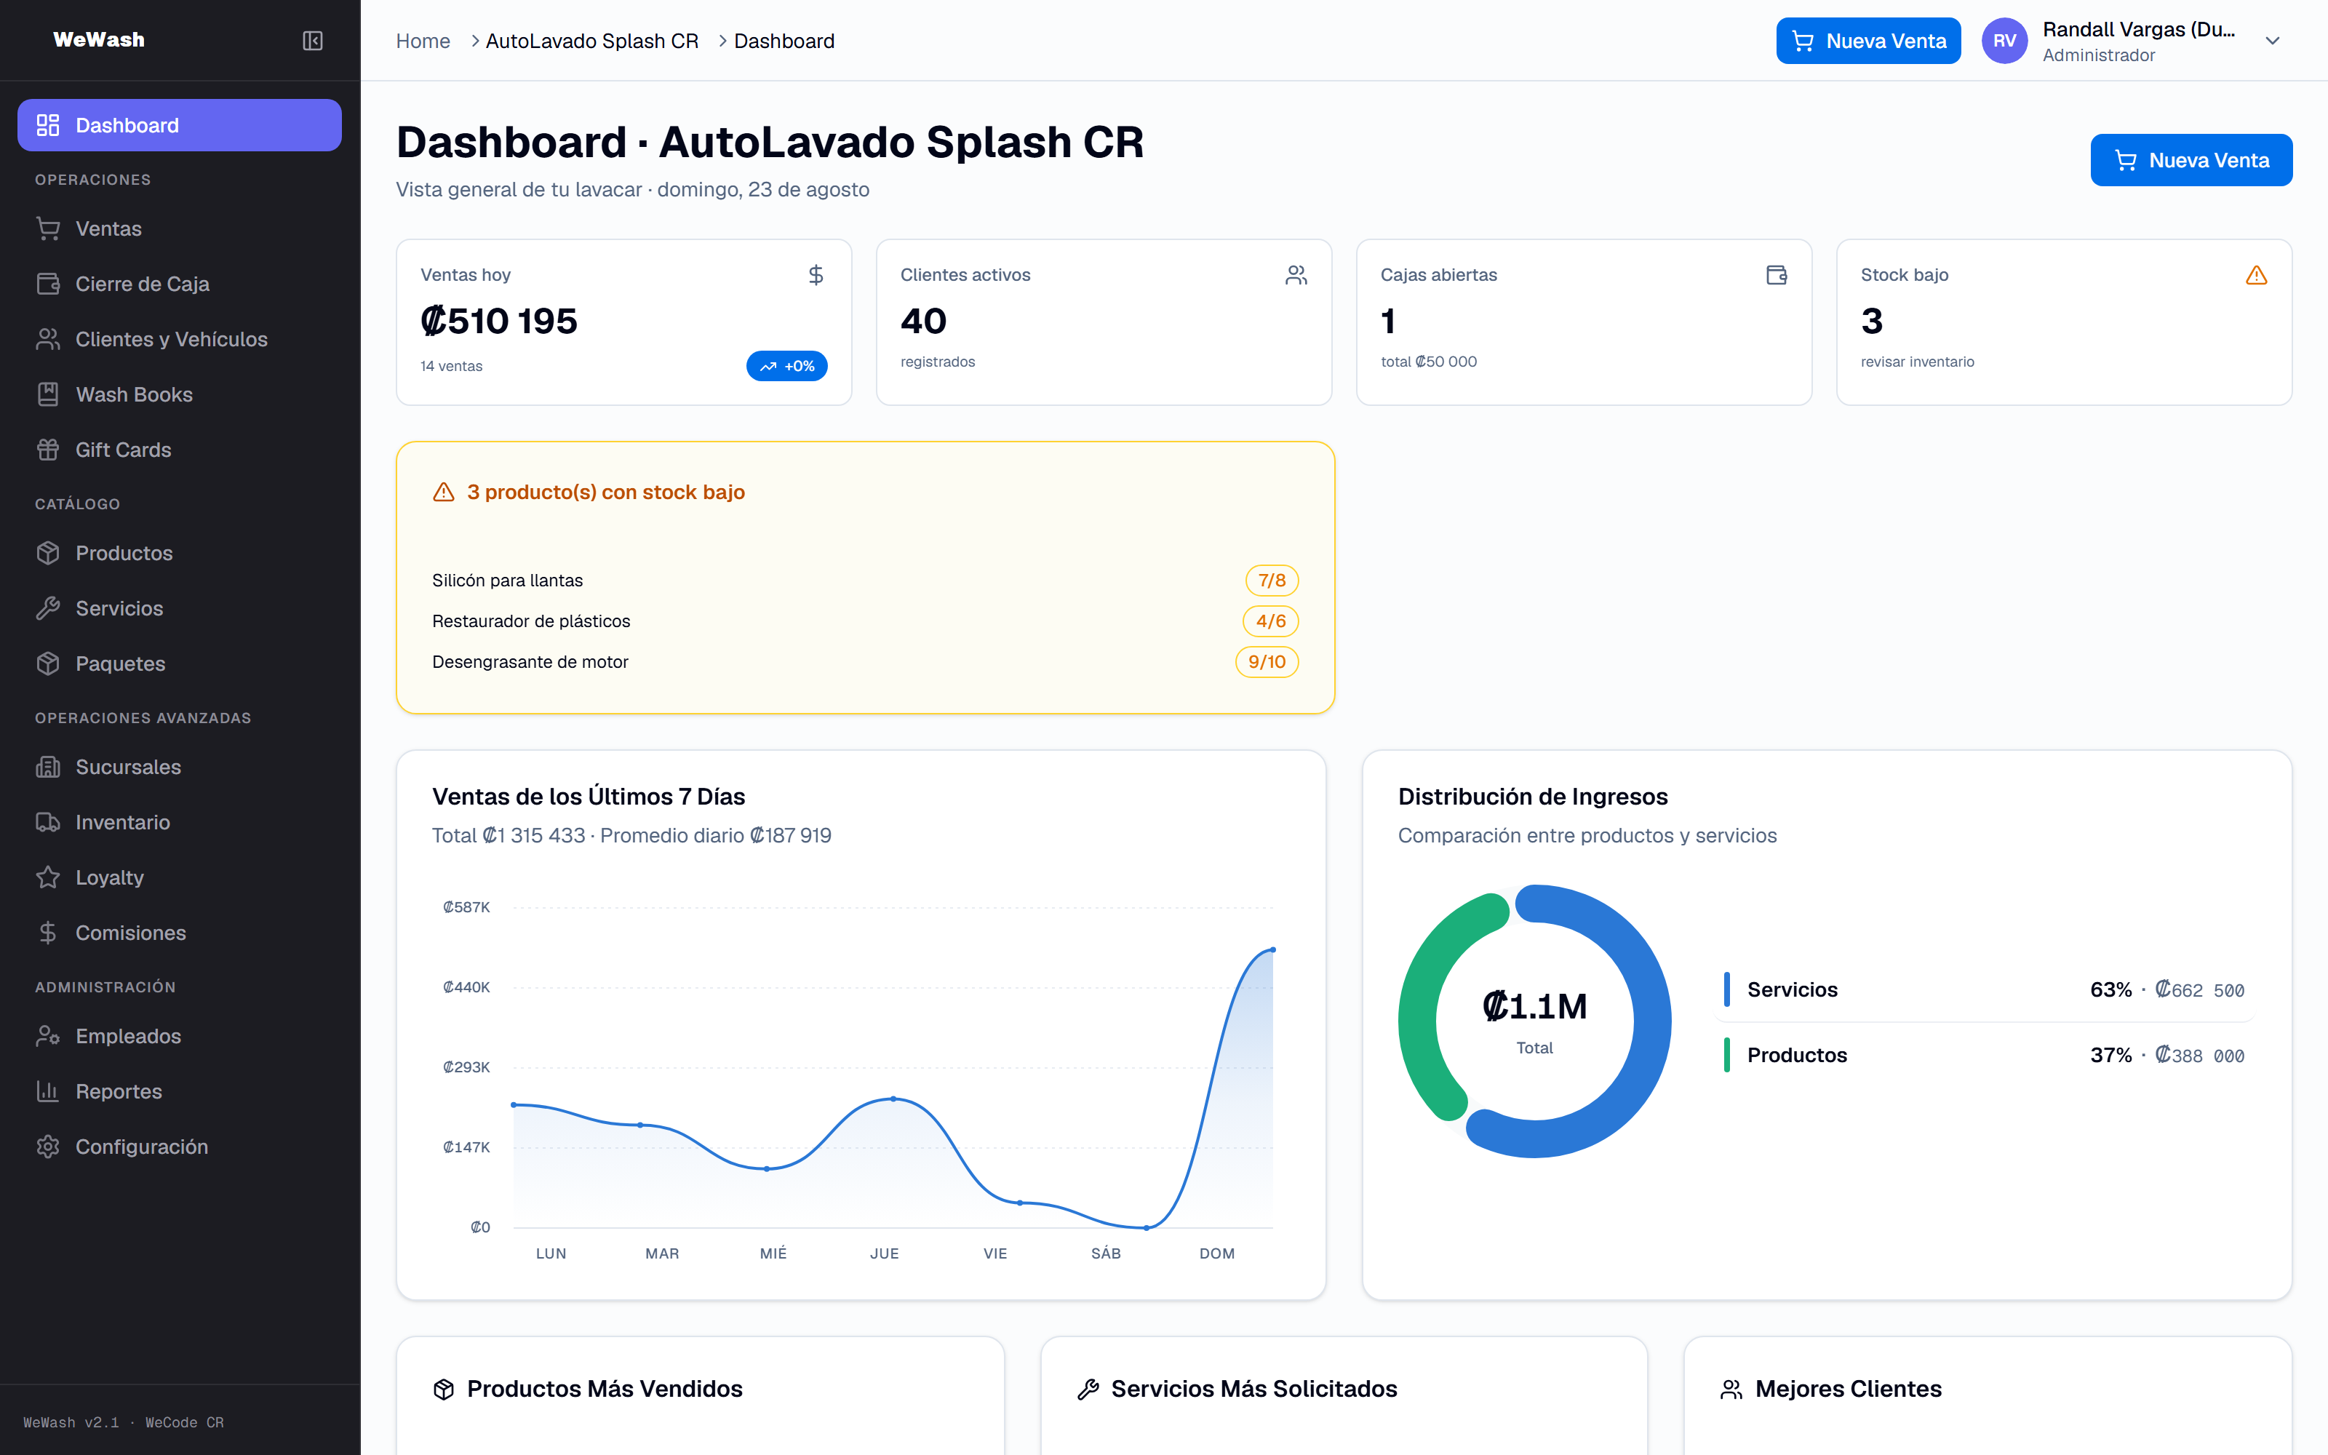Click the Inventario truck icon
This screenshot has width=2328, height=1455.
coord(48,823)
